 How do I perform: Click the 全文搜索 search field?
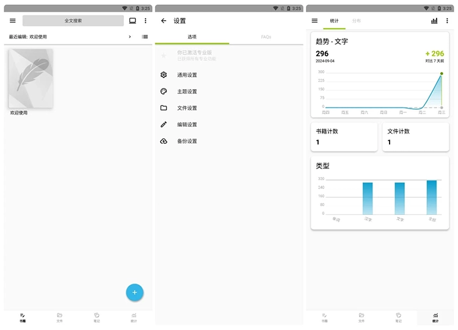73,21
